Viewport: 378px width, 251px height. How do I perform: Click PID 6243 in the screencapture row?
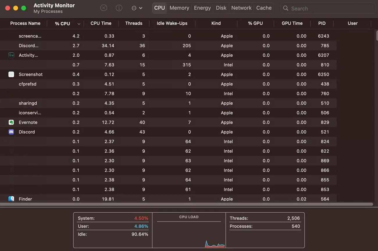tap(324, 36)
